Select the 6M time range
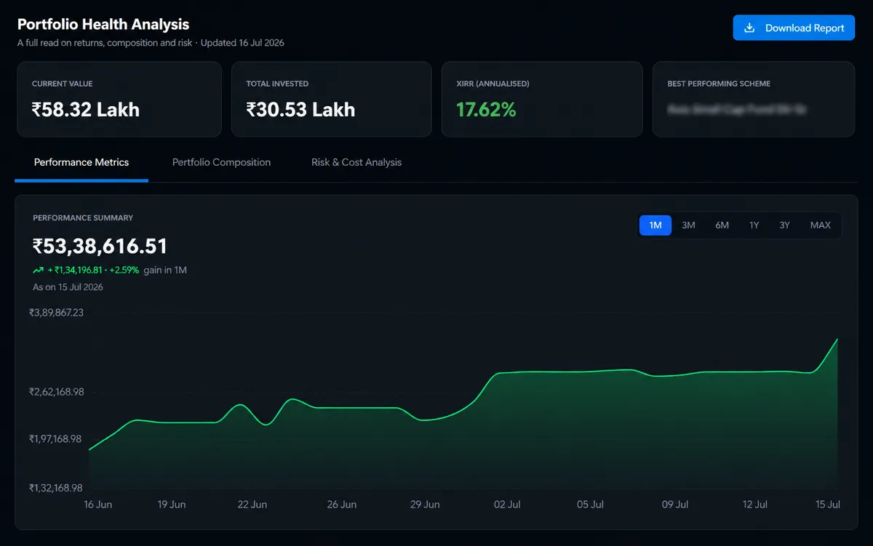This screenshot has height=546, width=873. coord(722,225)
